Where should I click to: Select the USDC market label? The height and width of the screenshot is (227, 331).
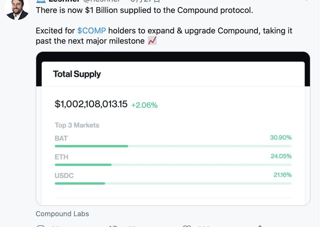point(64,176)
